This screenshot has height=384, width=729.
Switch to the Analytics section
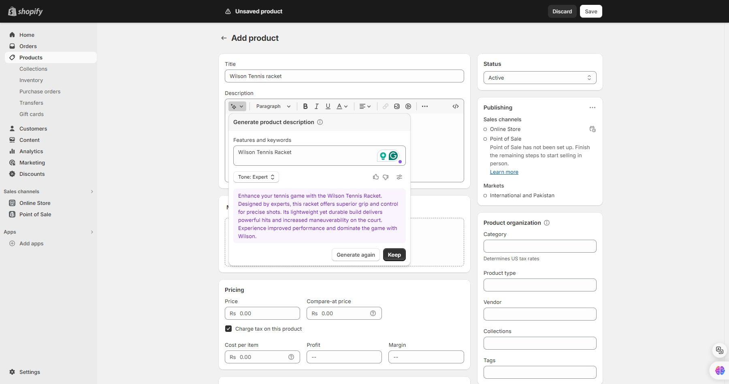pyautogui.click(x=31, y=151)
